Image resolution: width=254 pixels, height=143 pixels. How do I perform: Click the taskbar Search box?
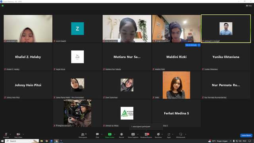[x=22, y=141]
